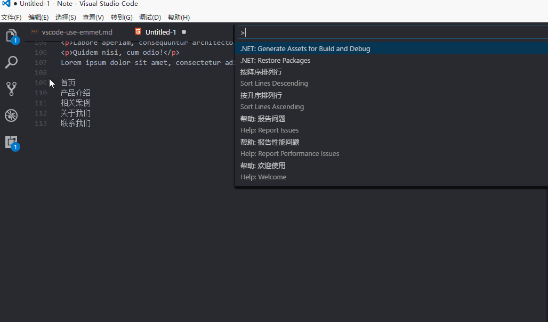Select .NET: Restore Packages command
The height and width of the screenshot is (322, 548).
point(275,60)
